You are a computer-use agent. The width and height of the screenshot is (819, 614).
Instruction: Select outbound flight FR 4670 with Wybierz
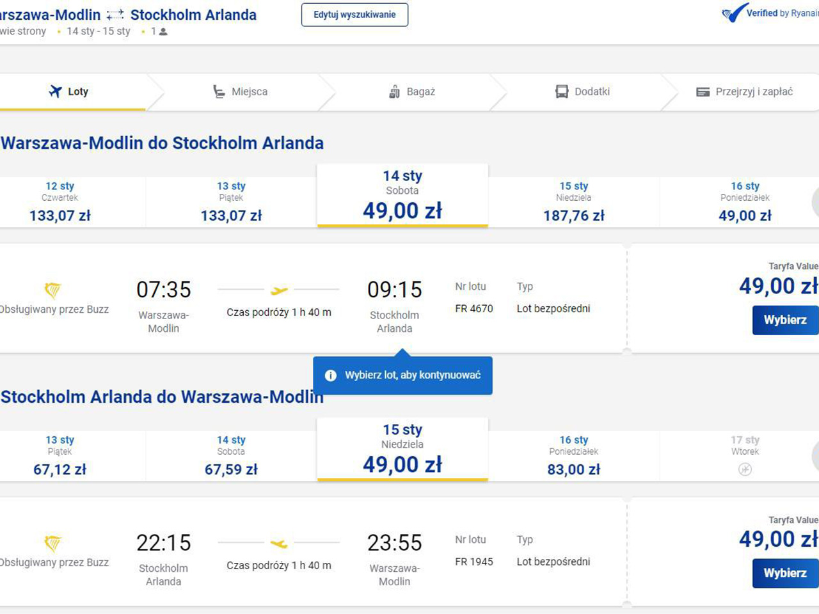785,320
